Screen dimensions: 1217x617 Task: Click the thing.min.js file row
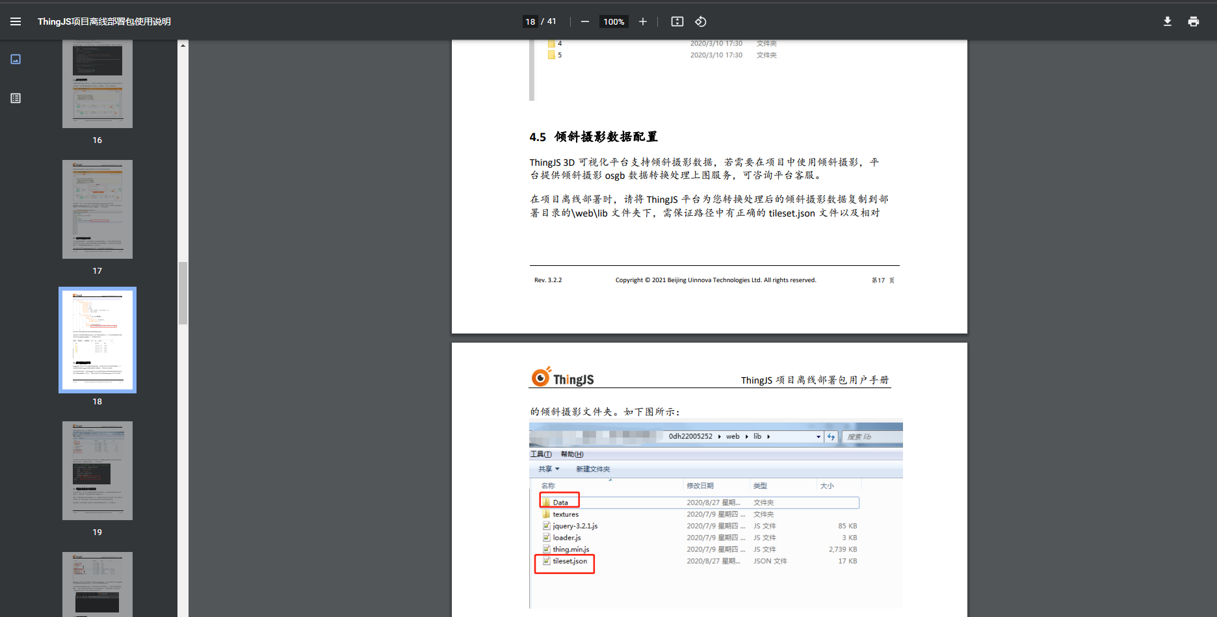699,549
